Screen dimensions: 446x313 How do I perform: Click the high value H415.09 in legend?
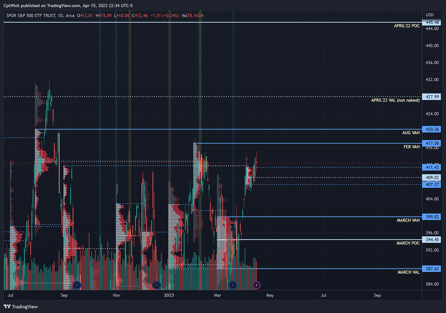(104, 15)
